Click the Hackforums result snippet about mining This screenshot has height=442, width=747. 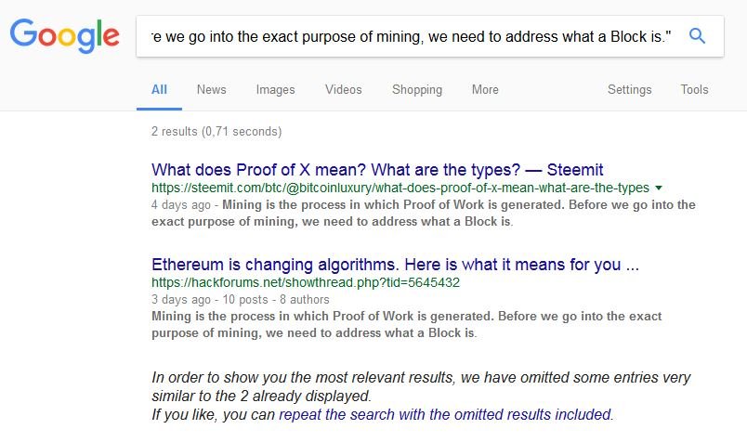click(406, 324)
